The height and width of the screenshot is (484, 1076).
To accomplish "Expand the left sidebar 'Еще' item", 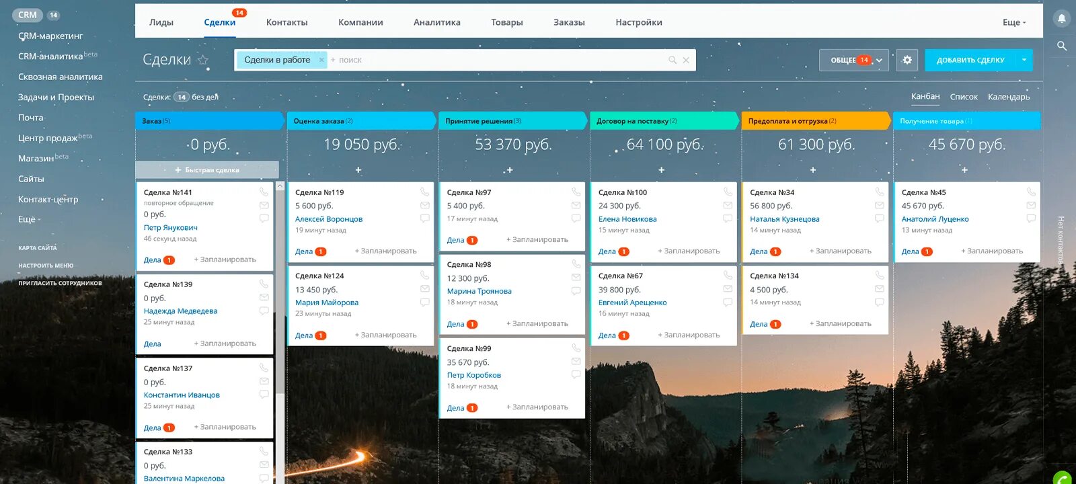I will click(x=30, y=219).
